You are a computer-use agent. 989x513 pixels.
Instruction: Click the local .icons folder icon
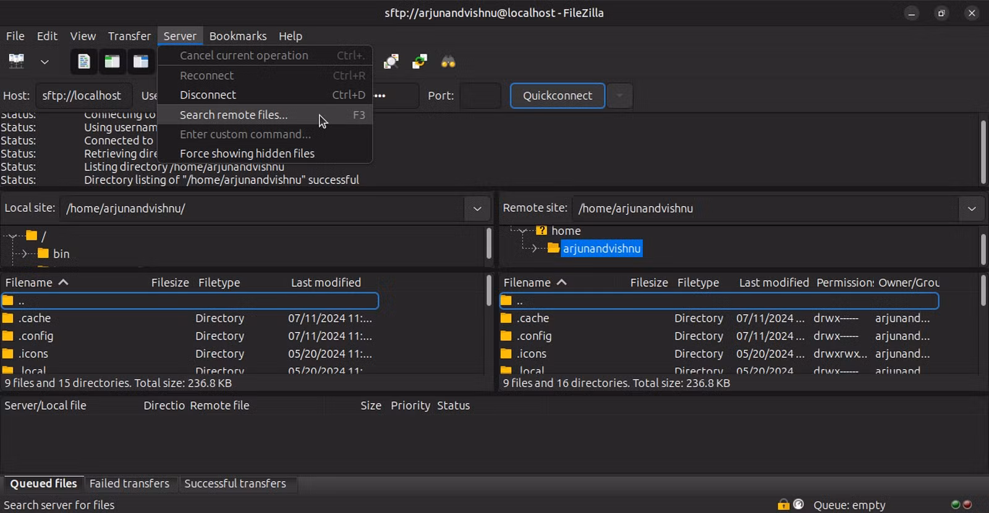click(8, 354)
